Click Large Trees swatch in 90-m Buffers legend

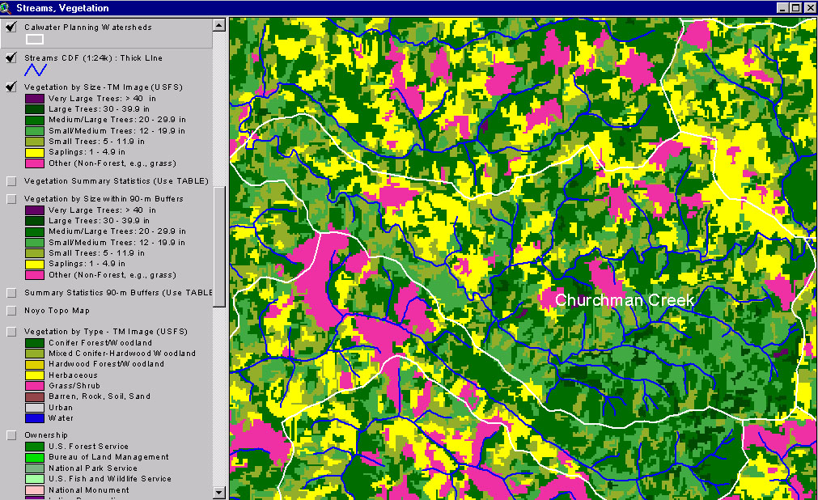(x=35, y=221)
